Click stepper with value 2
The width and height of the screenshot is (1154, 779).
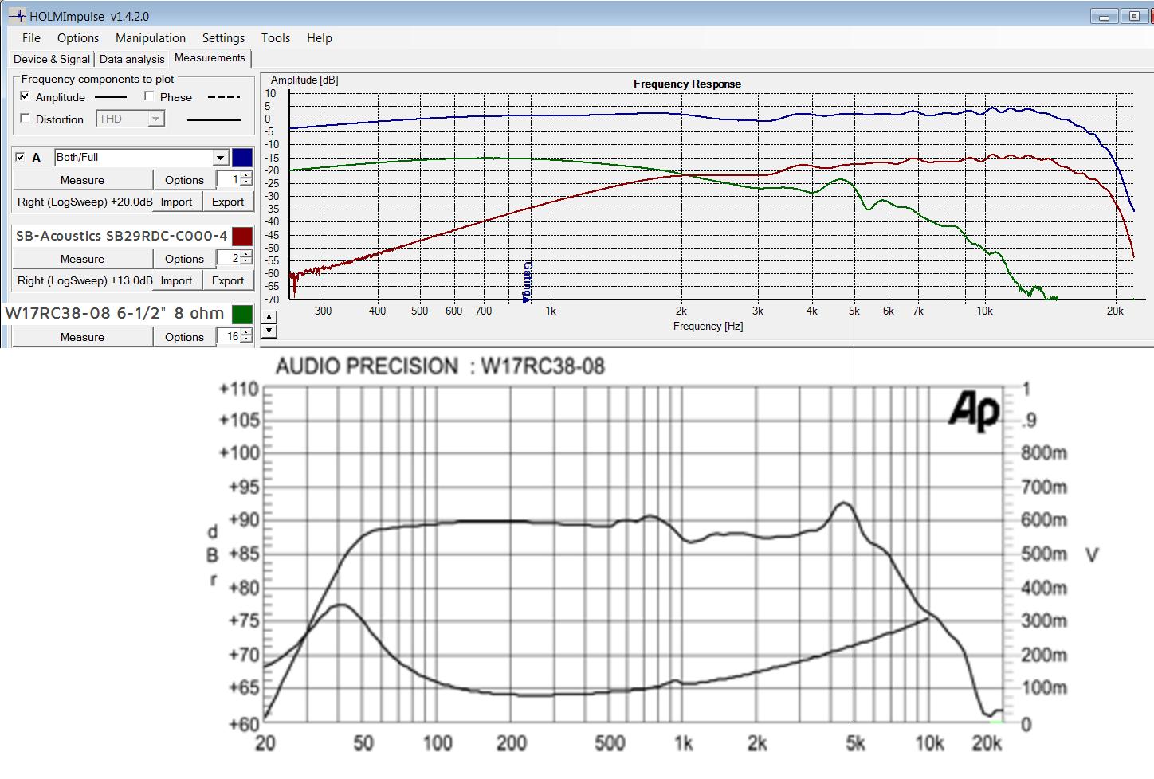(235, 259)
